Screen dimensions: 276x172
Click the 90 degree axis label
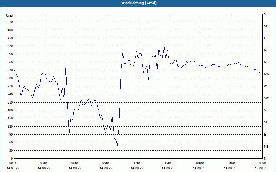[11, 135]
